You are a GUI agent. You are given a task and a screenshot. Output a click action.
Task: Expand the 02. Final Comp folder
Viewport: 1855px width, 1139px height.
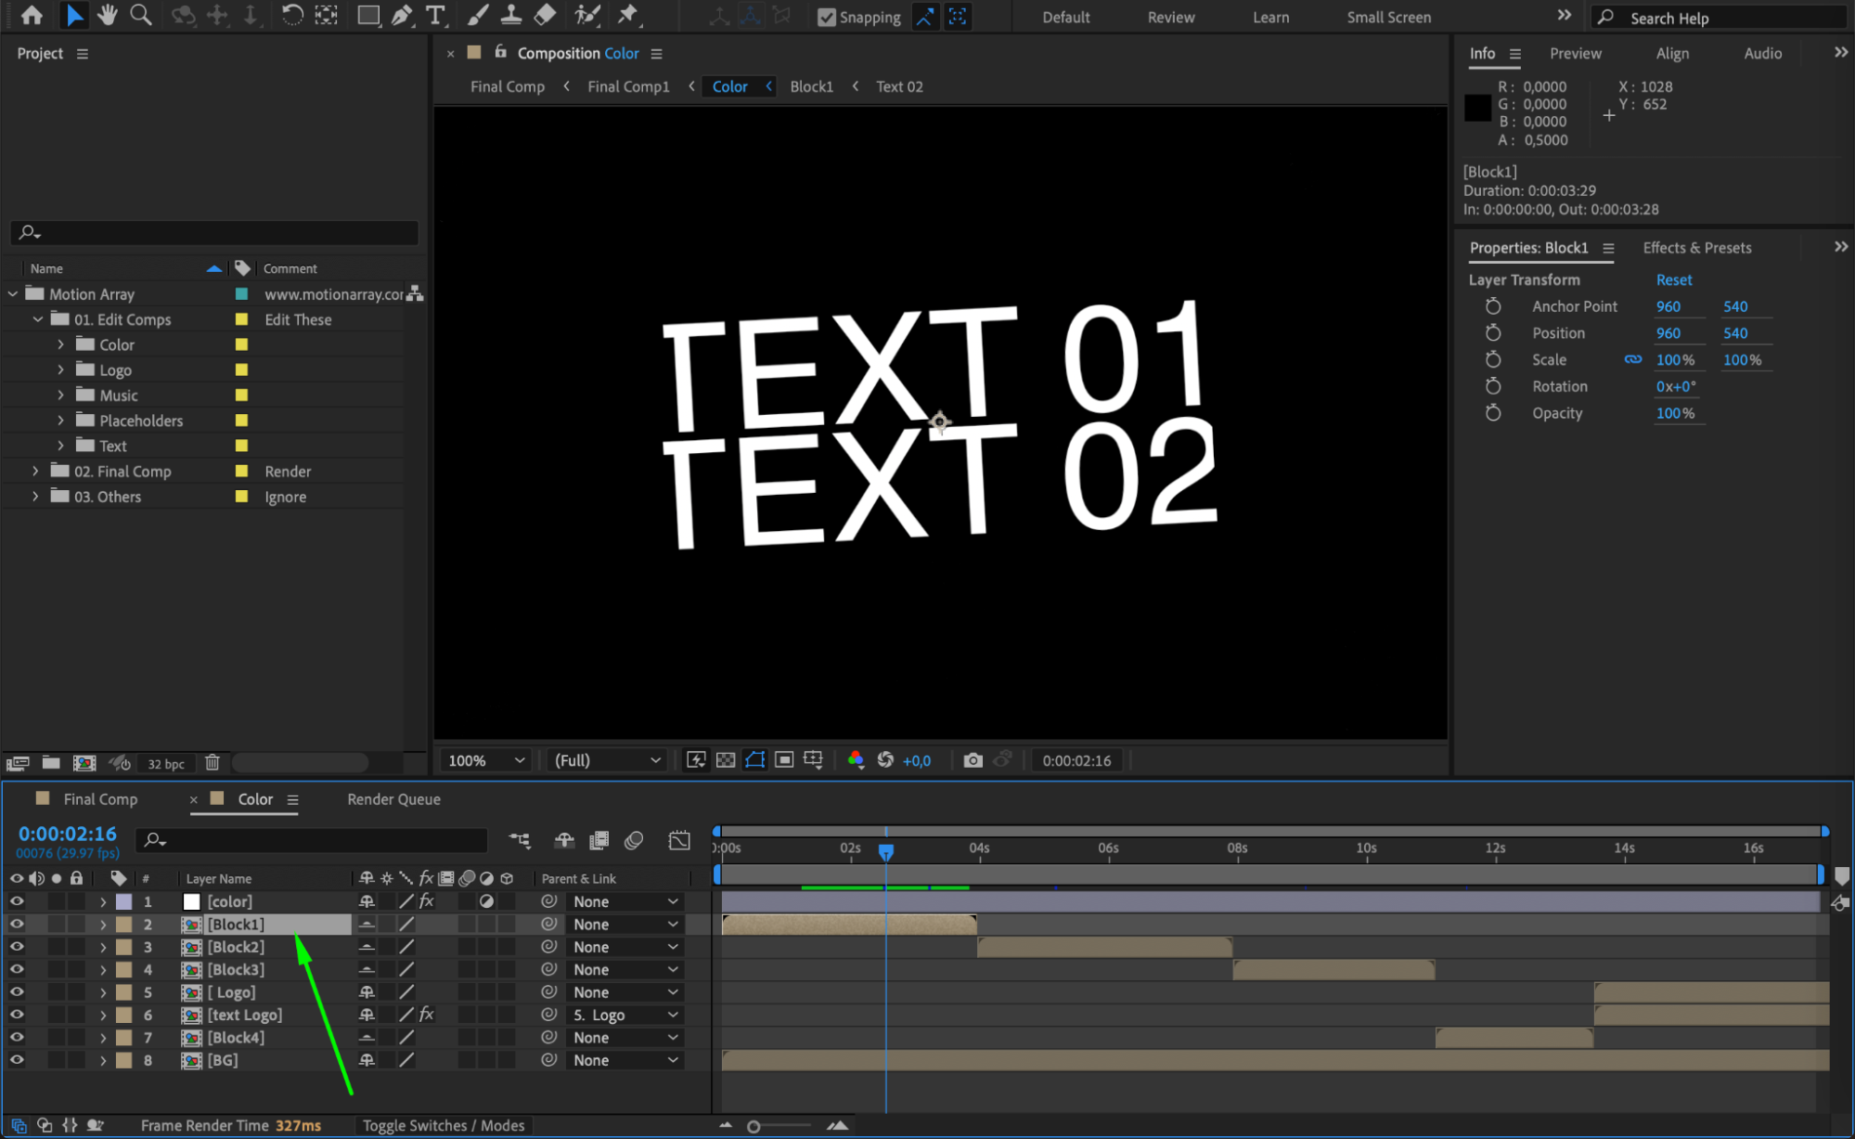click(35, 472)
